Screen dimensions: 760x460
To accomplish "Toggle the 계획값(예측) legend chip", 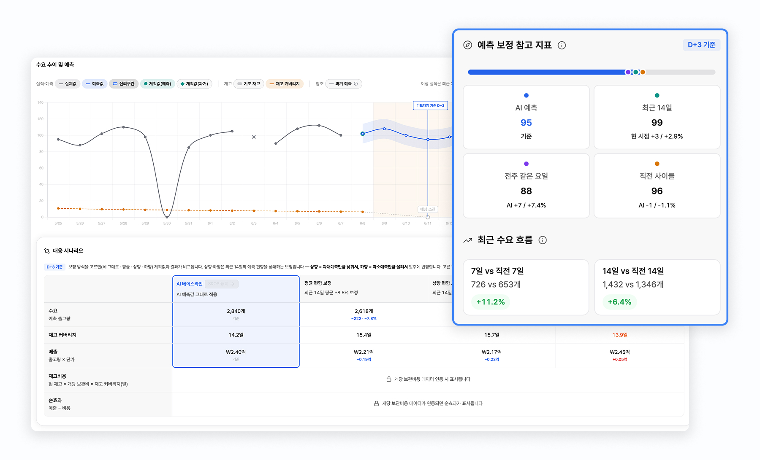I will coord(157,84).
